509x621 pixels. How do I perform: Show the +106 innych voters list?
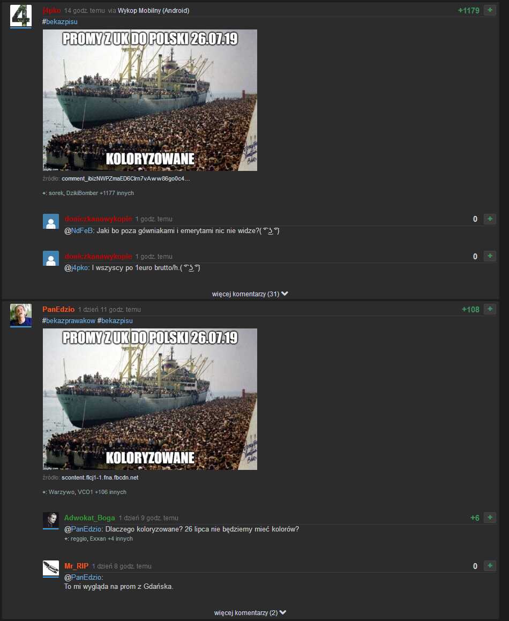110,492
